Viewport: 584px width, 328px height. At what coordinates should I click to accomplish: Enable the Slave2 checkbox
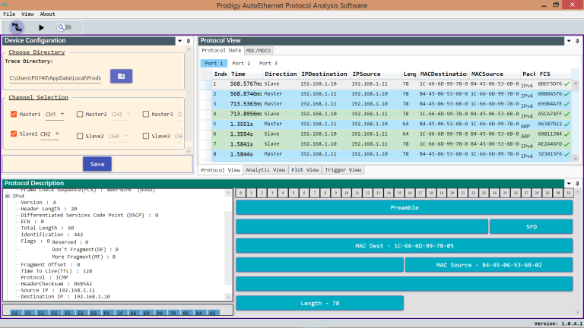point(80,136)
